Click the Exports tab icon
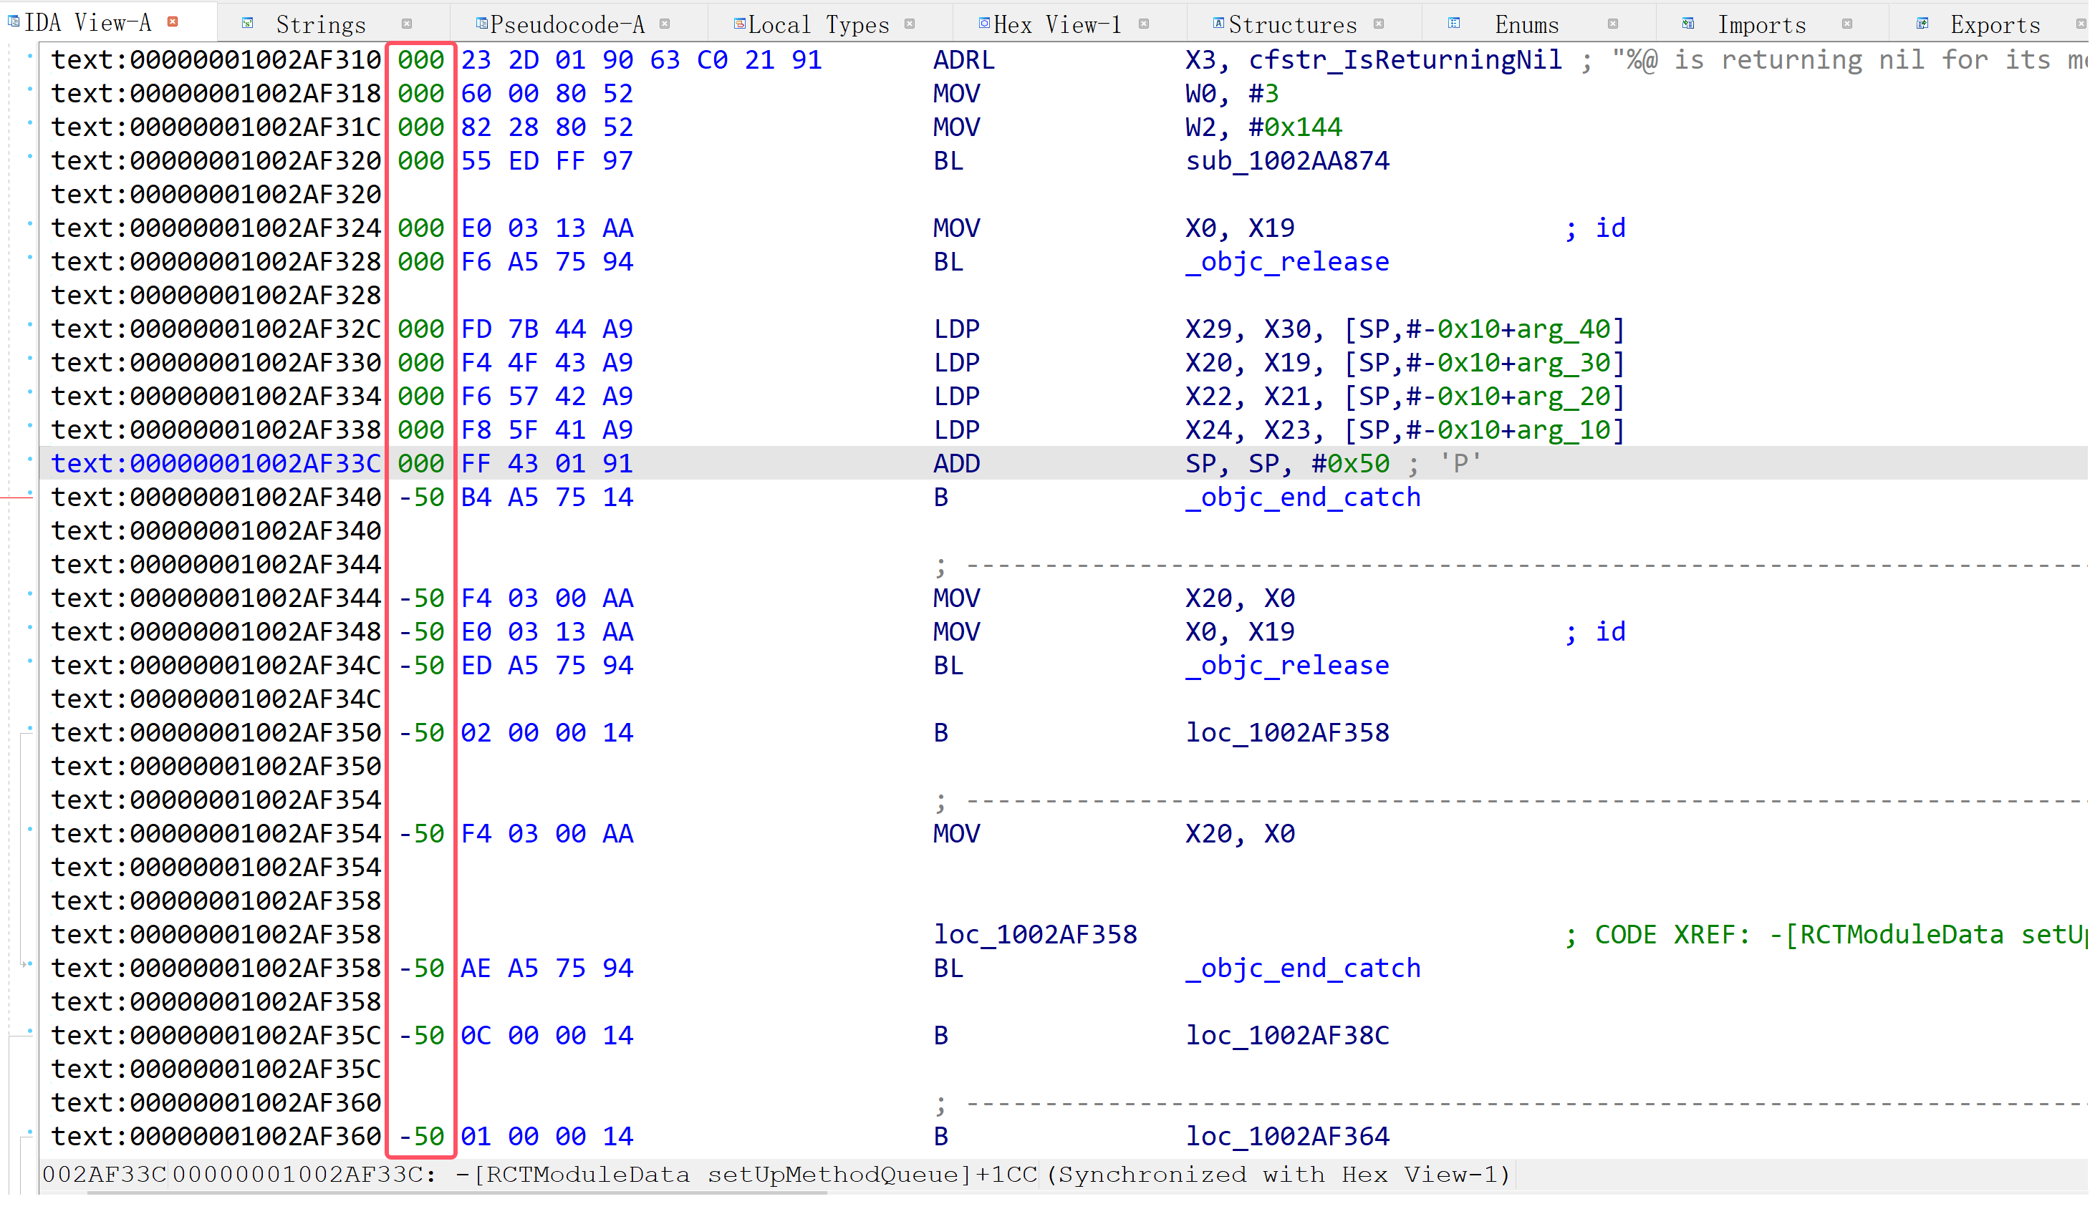Viewport: 2095px width, 1209px height. click(1922, 23)
